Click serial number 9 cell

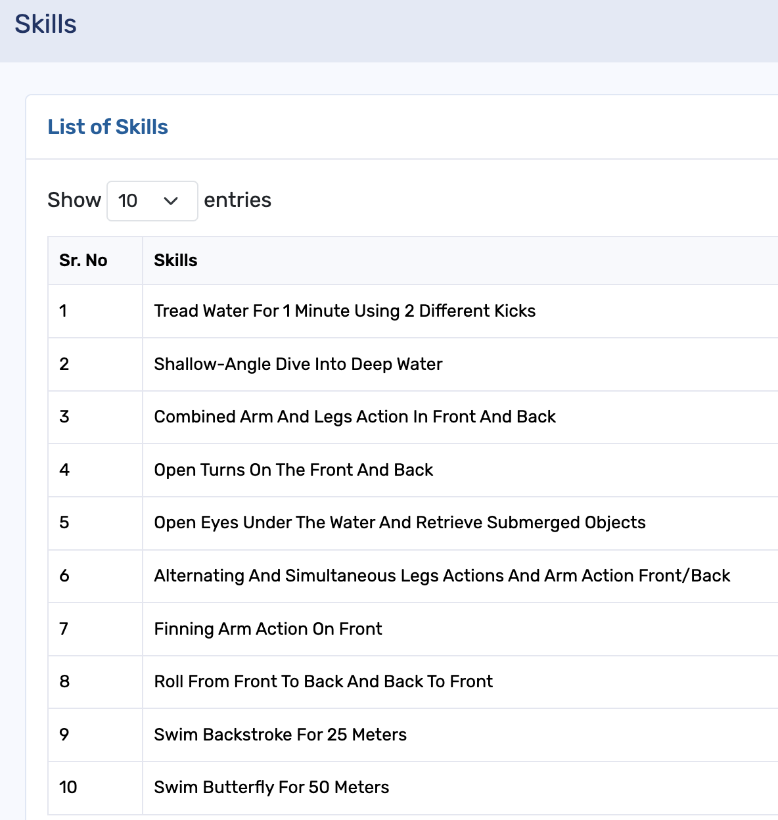tap(64, 735)
